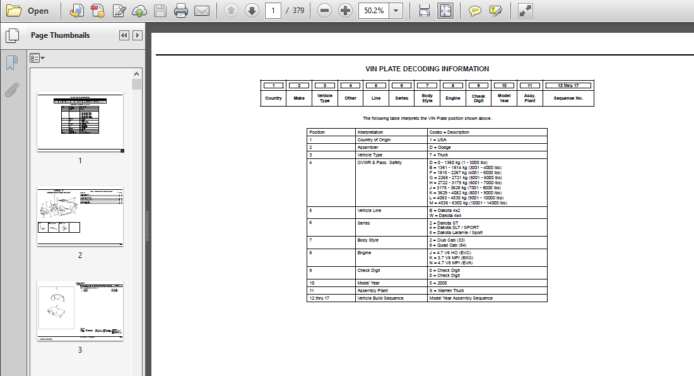
Task: Click the 50.2% zoom value field
Action: coord(374,11)
